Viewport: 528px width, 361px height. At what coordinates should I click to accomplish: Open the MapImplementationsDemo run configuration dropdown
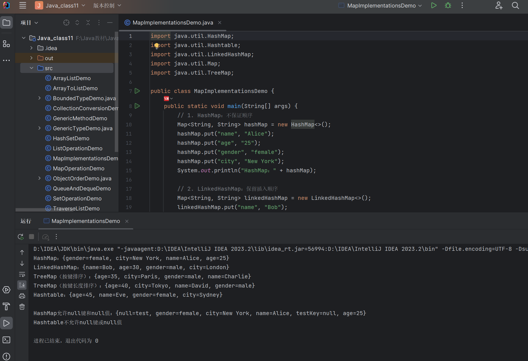[380, 6]
